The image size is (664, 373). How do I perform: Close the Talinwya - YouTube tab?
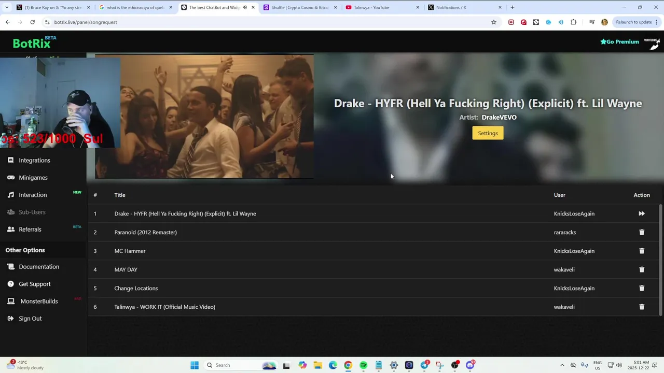[418, 8]
